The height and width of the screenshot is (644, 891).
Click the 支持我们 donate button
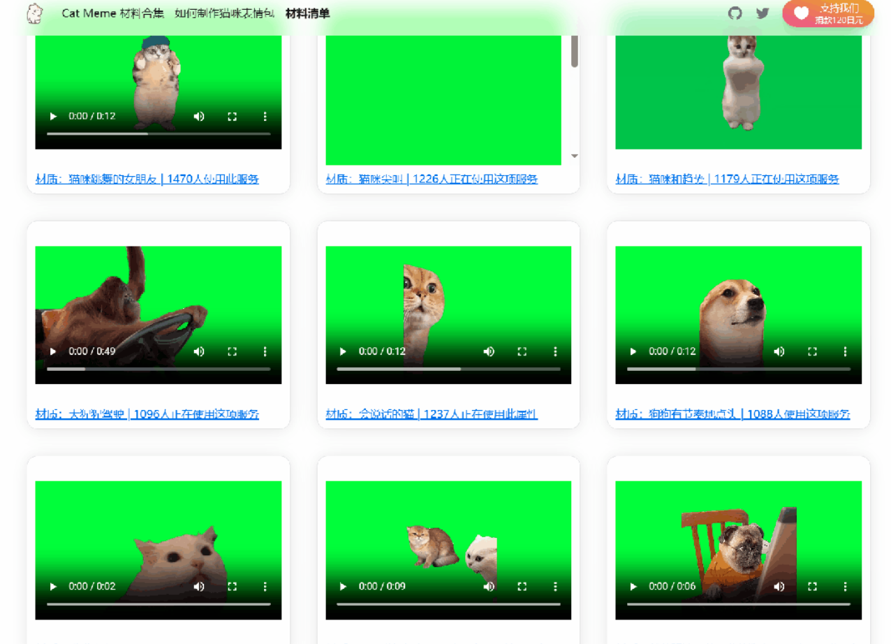tap(828, 13)
